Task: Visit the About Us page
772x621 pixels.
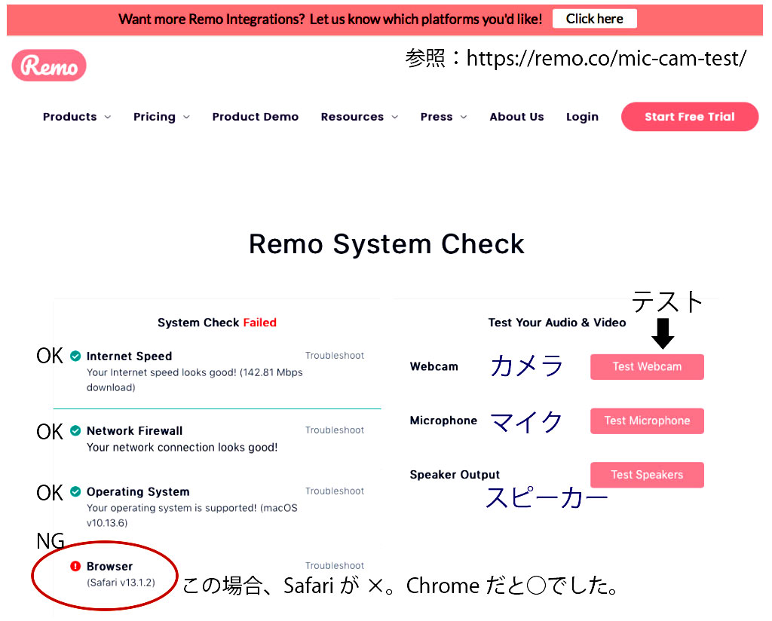Action: pyautogui.click(x=517, y=117)
